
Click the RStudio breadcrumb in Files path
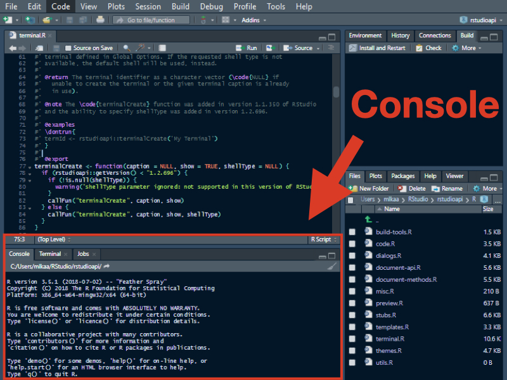[x=418, y=199]
